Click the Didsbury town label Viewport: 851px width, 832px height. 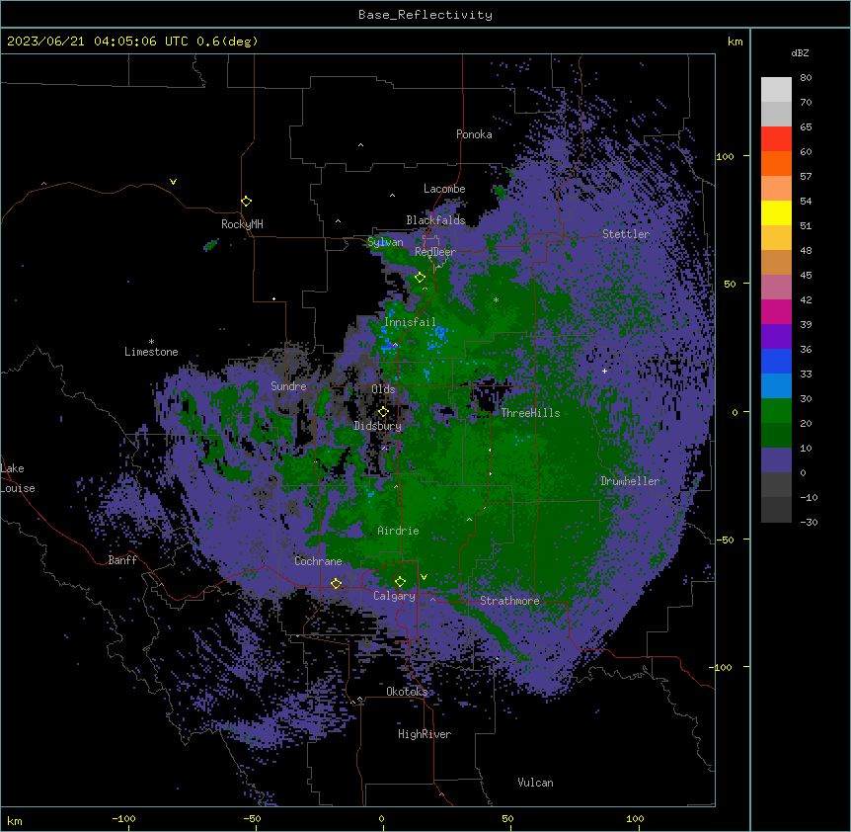378,426
